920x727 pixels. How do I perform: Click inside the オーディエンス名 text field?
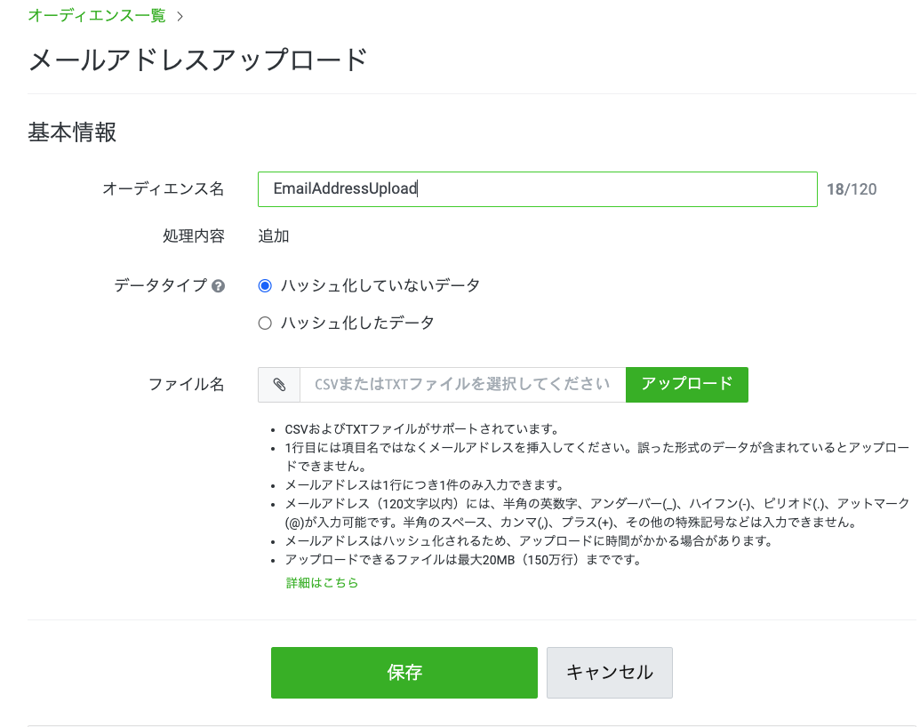(x=537, y=188)
